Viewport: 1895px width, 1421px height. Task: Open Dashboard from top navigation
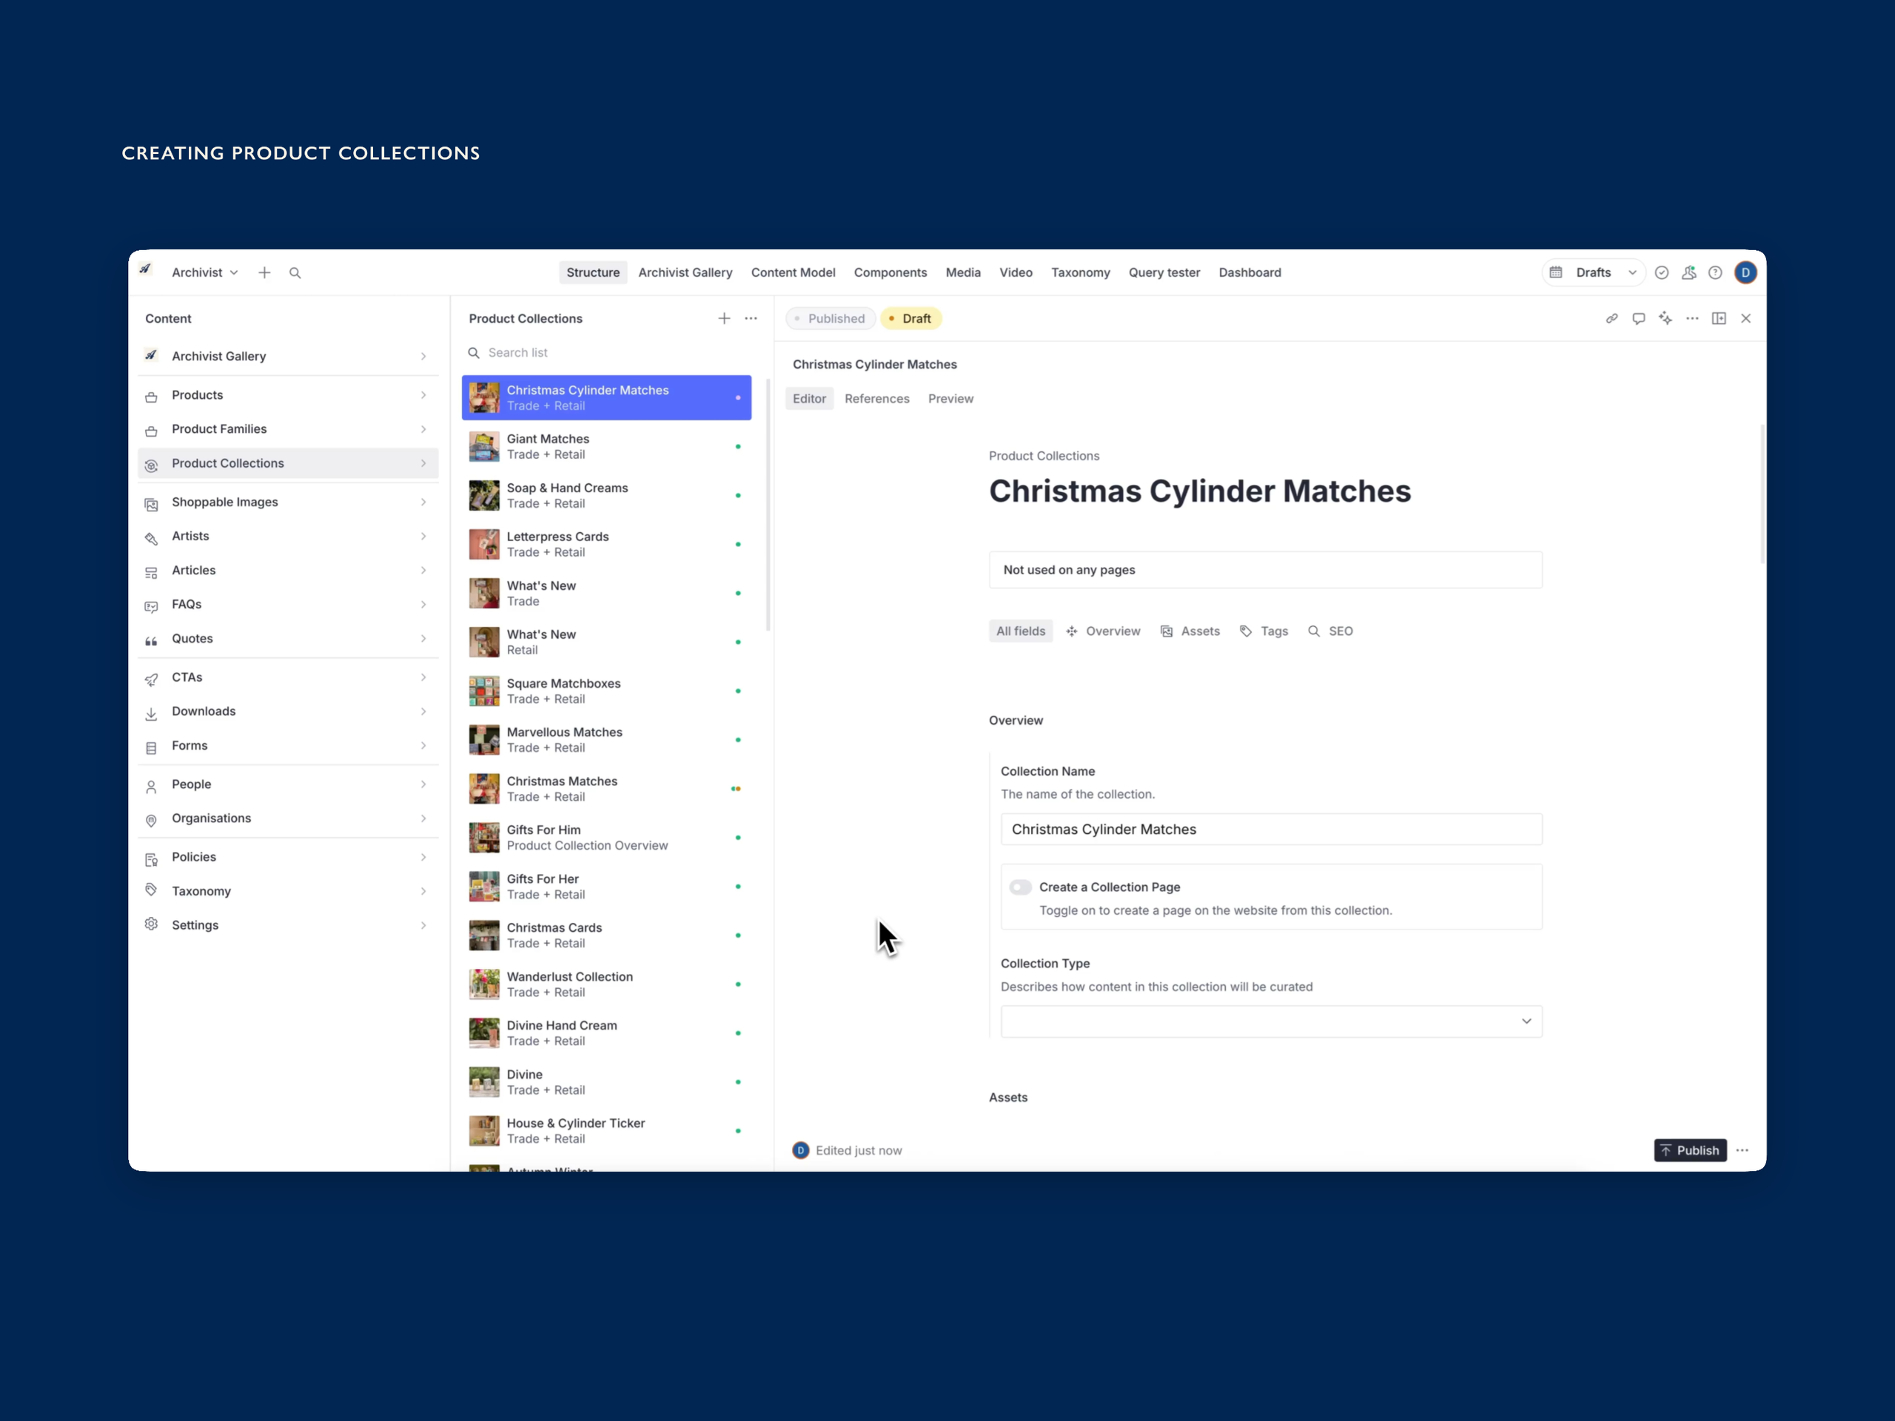(x=1250, y=272)
